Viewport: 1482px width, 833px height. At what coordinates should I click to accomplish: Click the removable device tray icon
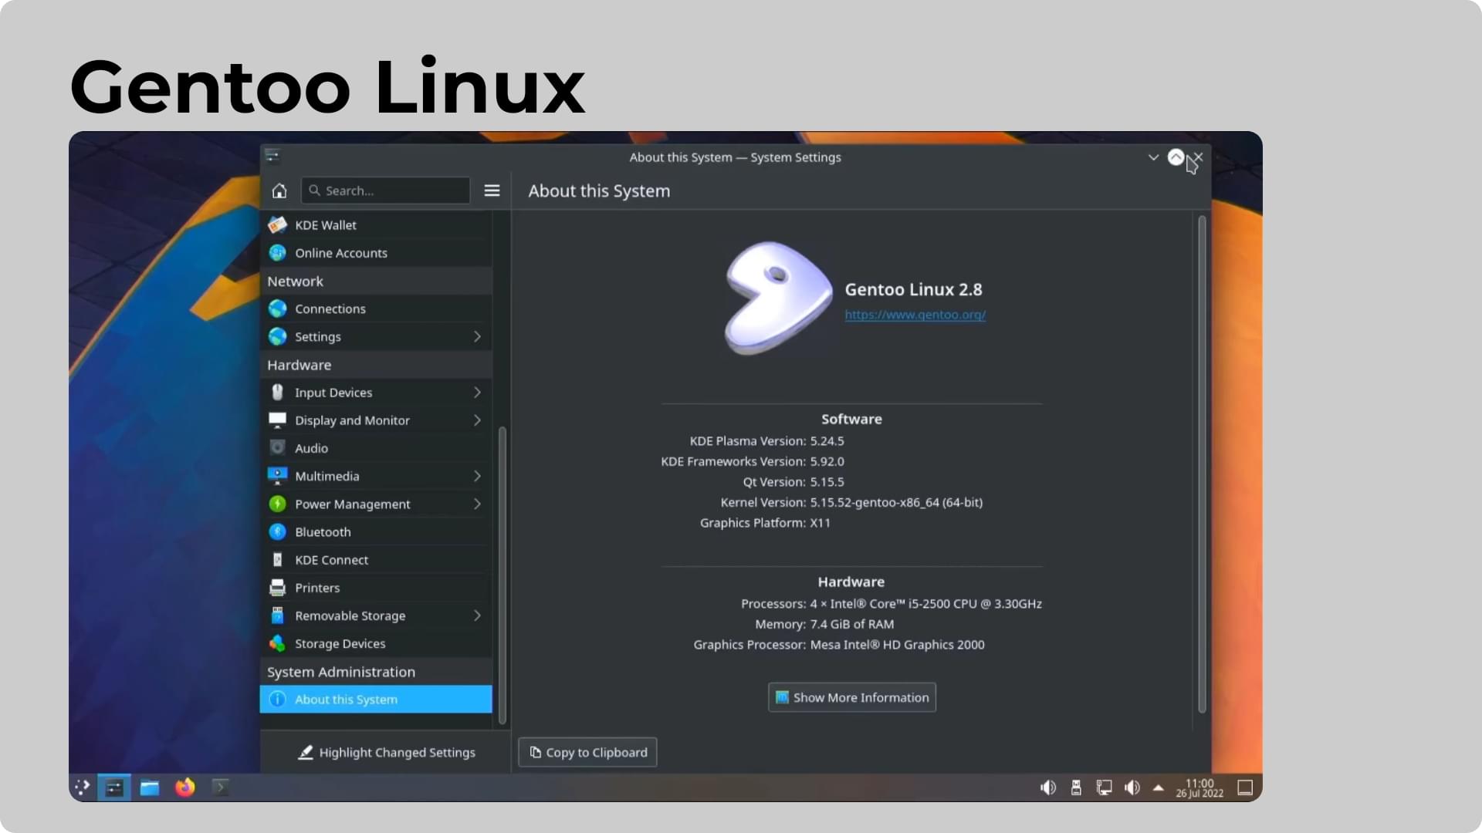[x=1076, y=787]
